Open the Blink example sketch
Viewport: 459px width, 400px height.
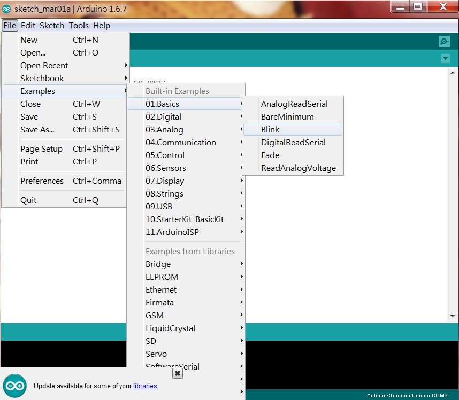[x=293, y=130]
